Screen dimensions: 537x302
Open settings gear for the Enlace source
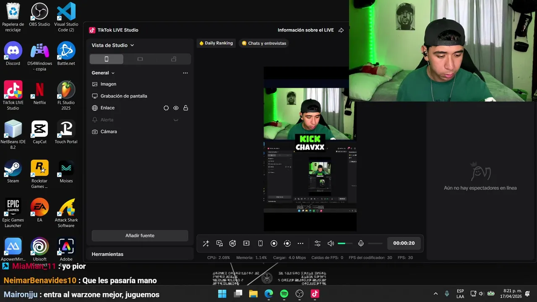[x=166, y=108]
